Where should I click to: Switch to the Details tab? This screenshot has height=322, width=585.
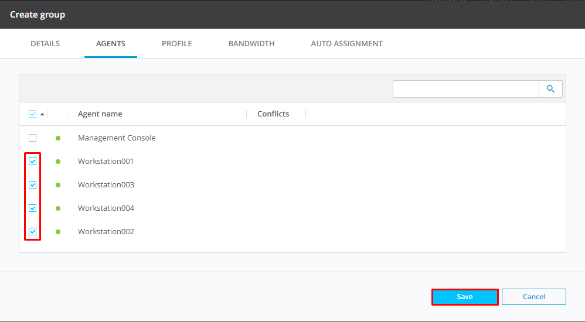coord(45,44)
